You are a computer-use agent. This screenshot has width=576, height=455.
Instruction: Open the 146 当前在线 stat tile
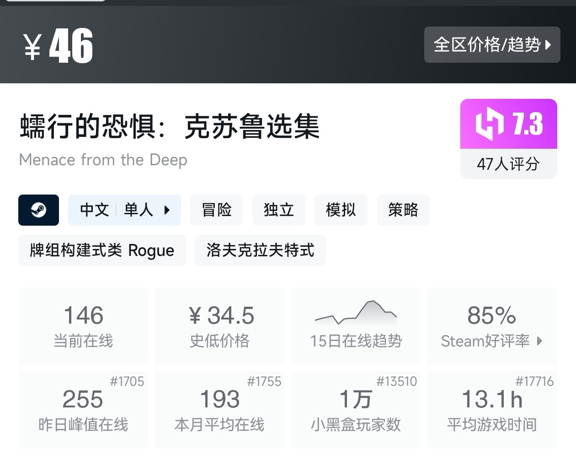(x=83, y=326)
